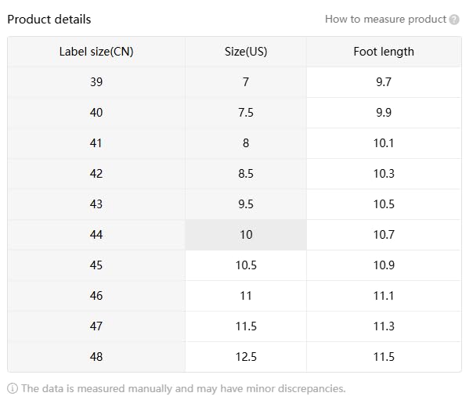
Task: Select label size 39 cell
Action: coord(96,82)
